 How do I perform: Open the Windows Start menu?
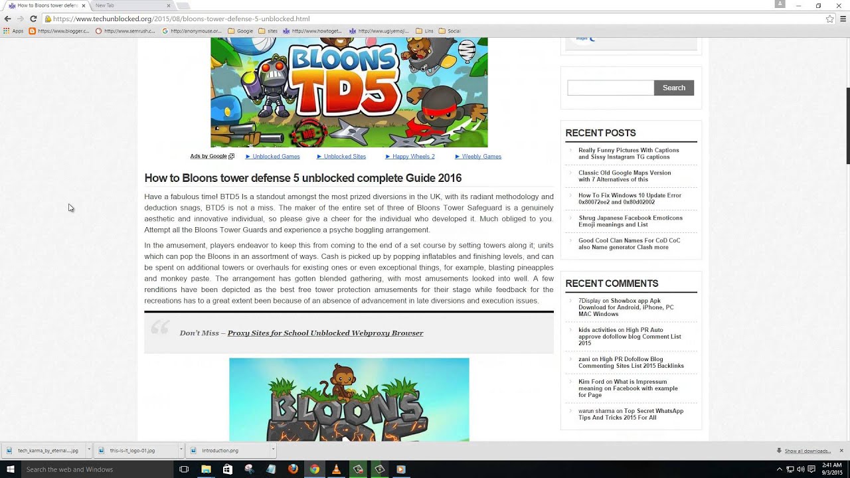pos(10,469)
